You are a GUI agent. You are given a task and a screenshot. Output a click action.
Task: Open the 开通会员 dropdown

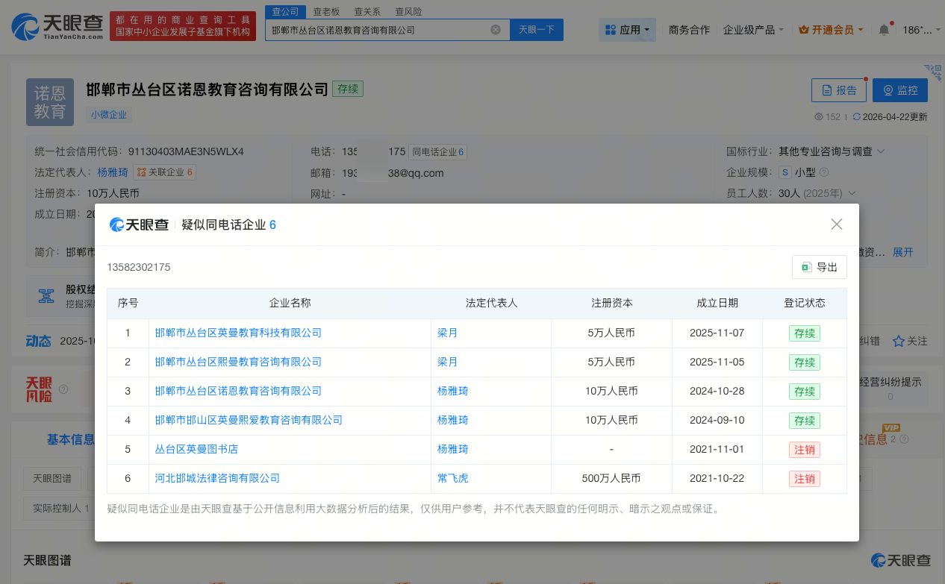click(x=831, y=30)
